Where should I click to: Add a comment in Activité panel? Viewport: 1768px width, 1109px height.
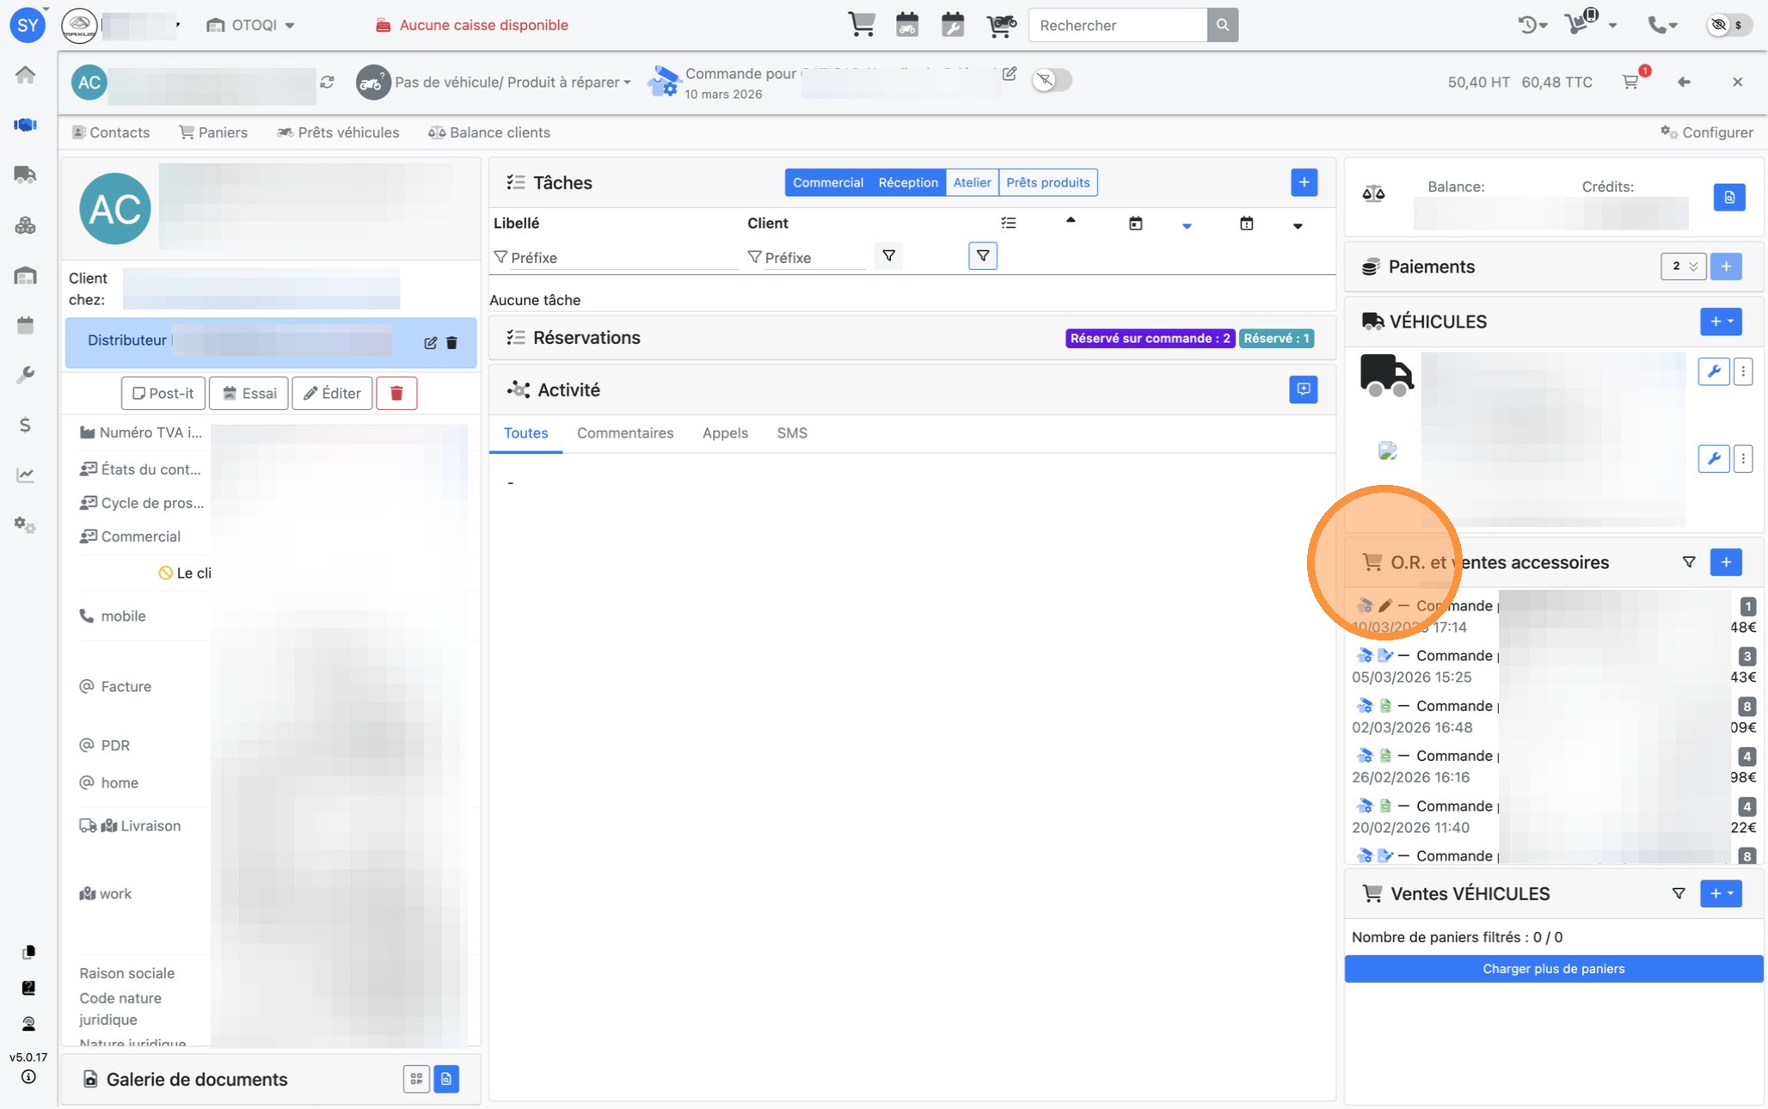coord(1303,389)
